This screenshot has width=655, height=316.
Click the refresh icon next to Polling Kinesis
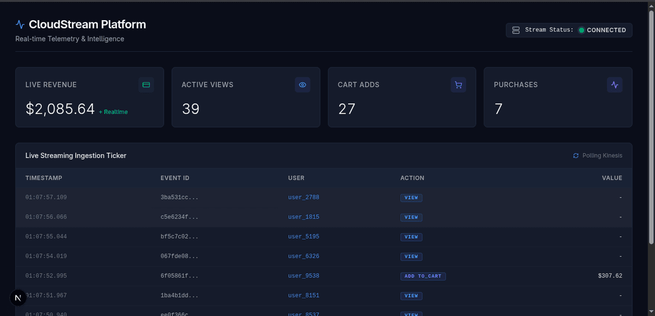576,156
